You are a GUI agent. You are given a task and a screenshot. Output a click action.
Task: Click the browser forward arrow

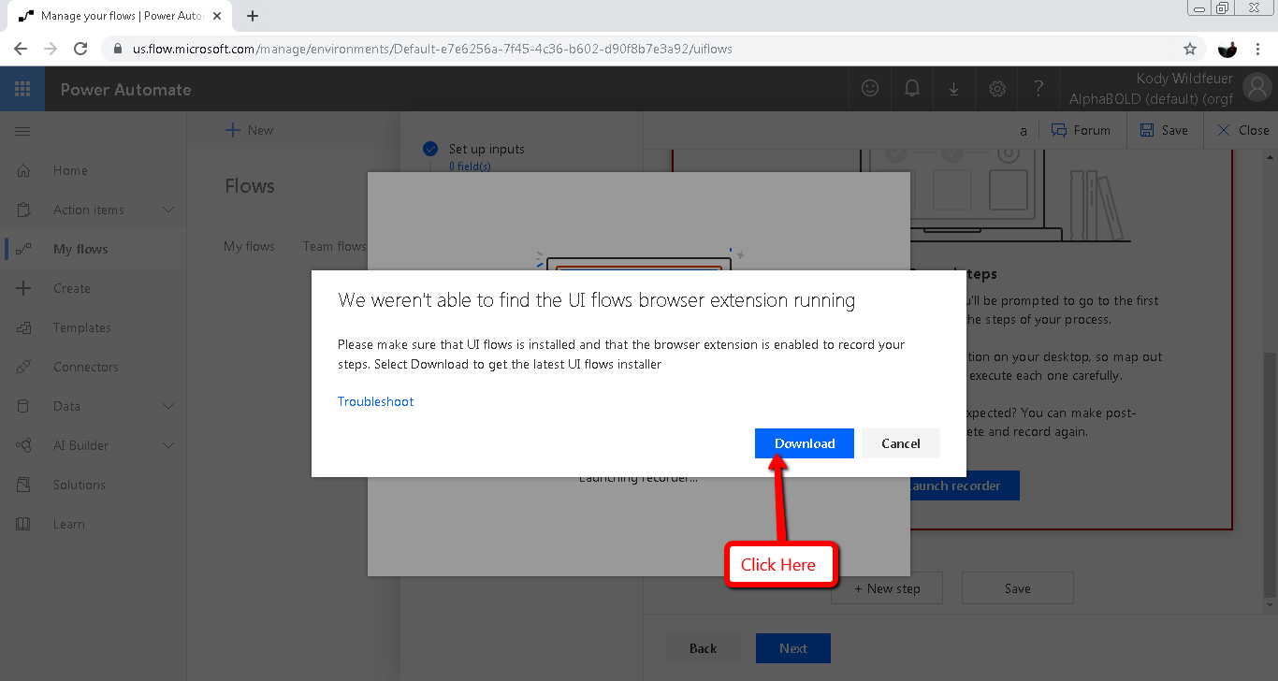point(51,49)
